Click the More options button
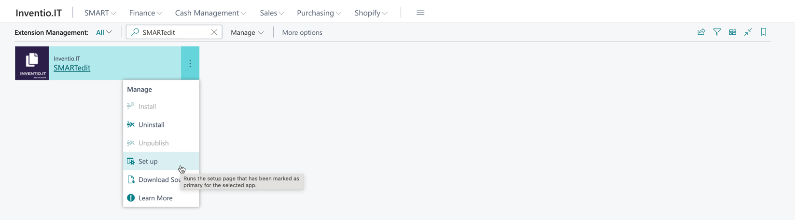 point(302,32)
